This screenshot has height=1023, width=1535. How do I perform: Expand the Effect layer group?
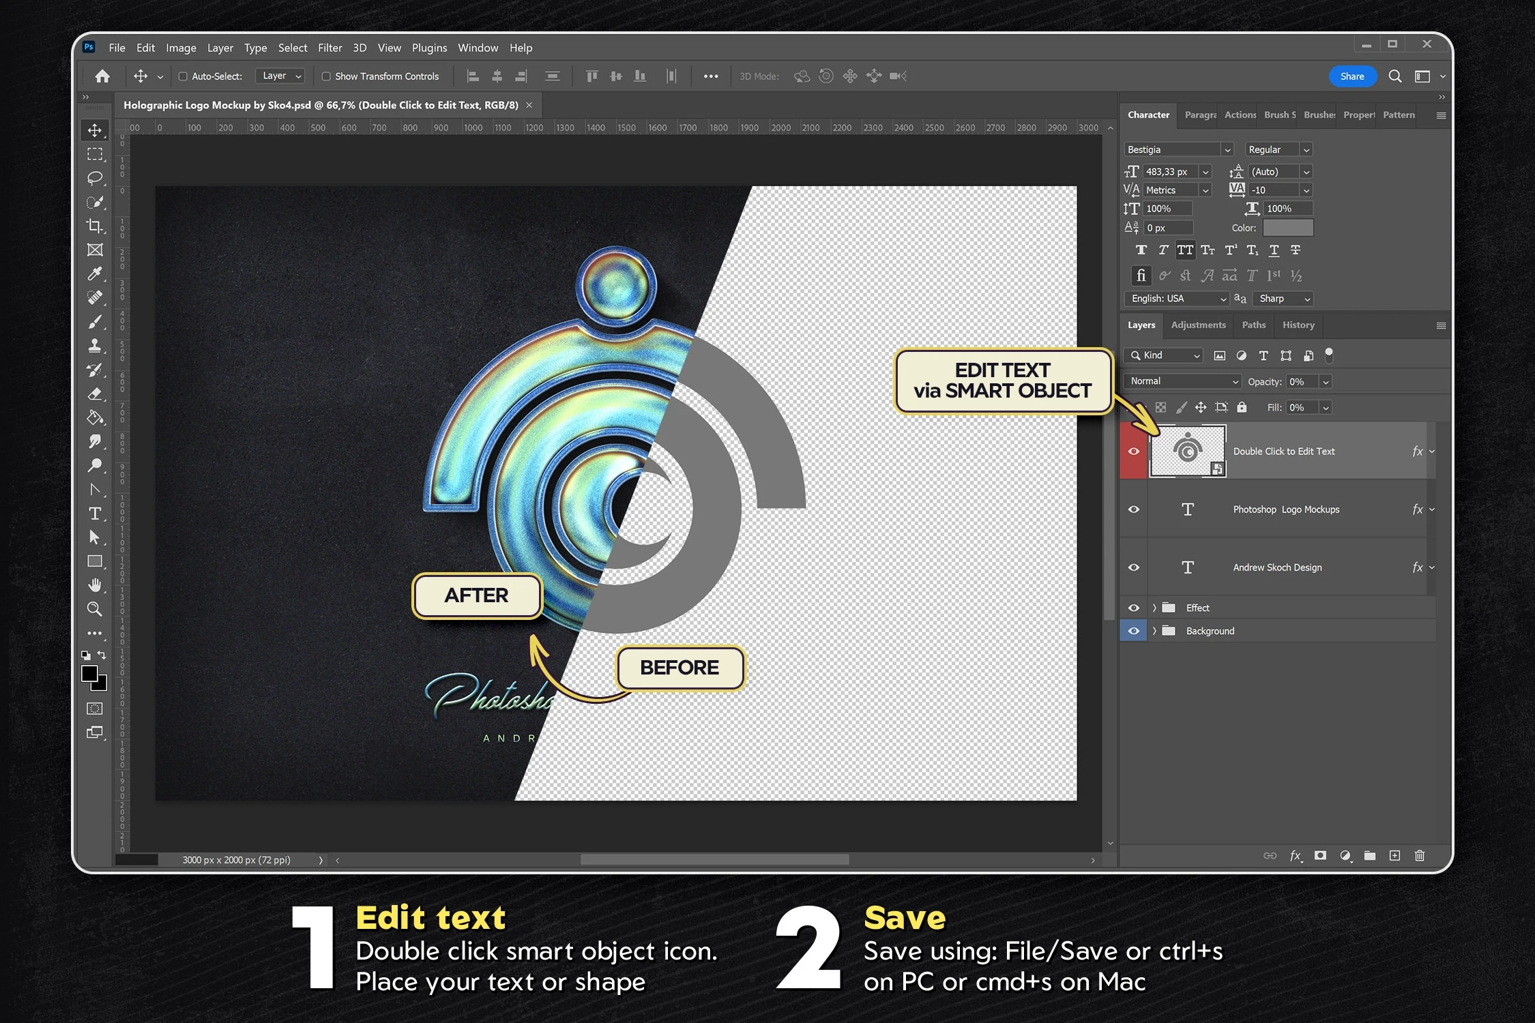point(1154,608)
